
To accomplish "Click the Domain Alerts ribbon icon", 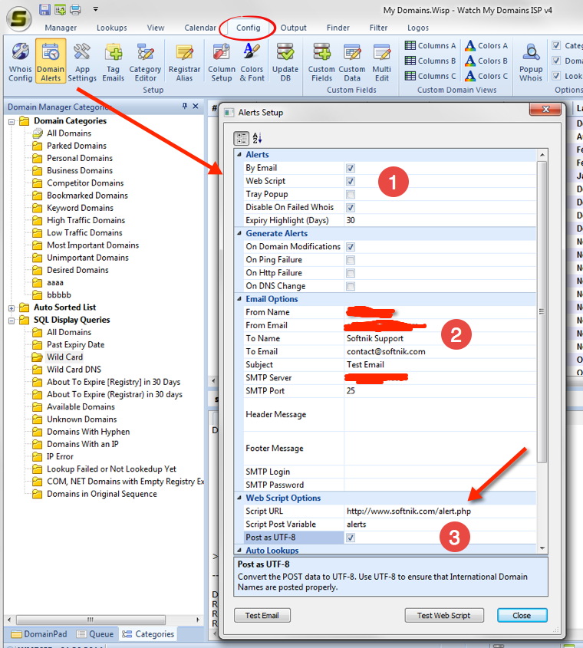I will (51, 61).
